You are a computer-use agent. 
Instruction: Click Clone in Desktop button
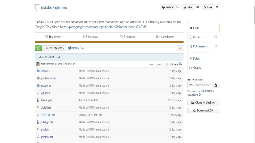[203, 102]
